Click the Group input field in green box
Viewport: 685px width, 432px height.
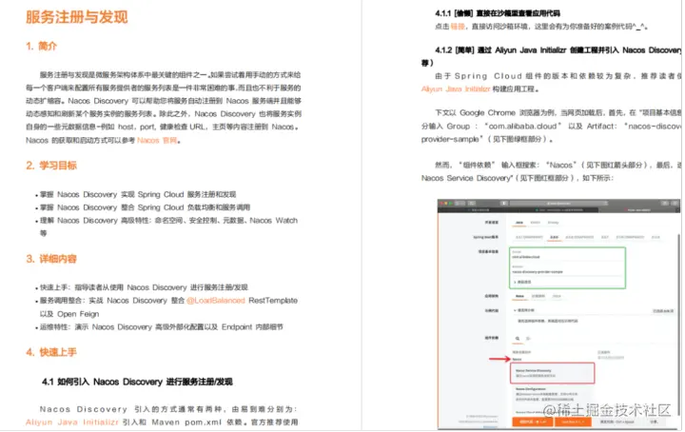click(567, 255)
